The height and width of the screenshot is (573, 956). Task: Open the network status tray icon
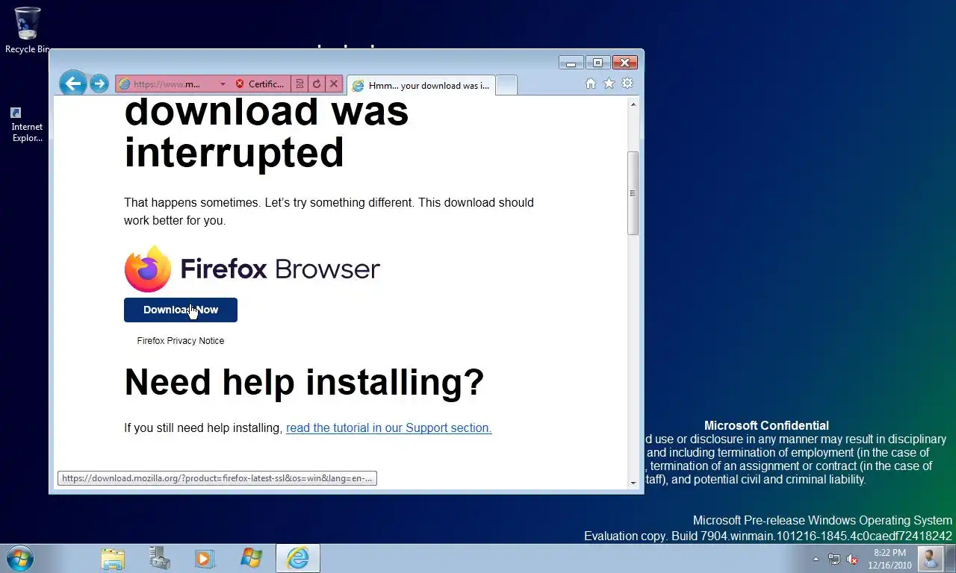tap(834, 559)
